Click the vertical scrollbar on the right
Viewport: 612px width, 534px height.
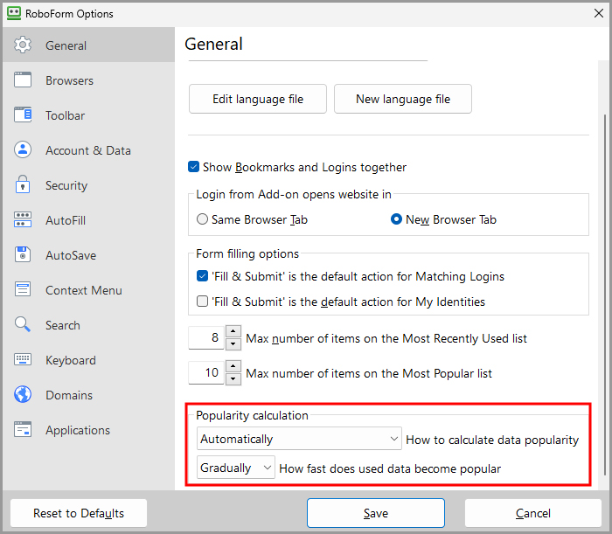click(605, 295)
